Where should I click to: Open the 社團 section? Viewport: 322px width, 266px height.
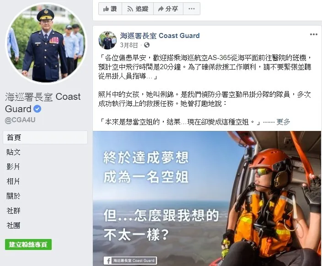coord(14,225)
